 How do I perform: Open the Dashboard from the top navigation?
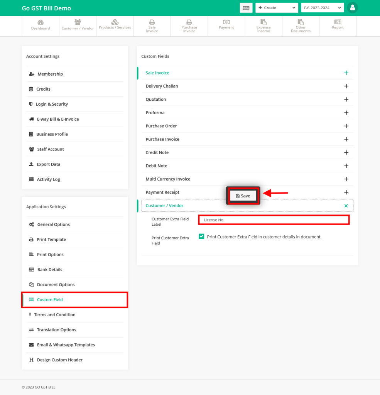(x=40, y=25)
